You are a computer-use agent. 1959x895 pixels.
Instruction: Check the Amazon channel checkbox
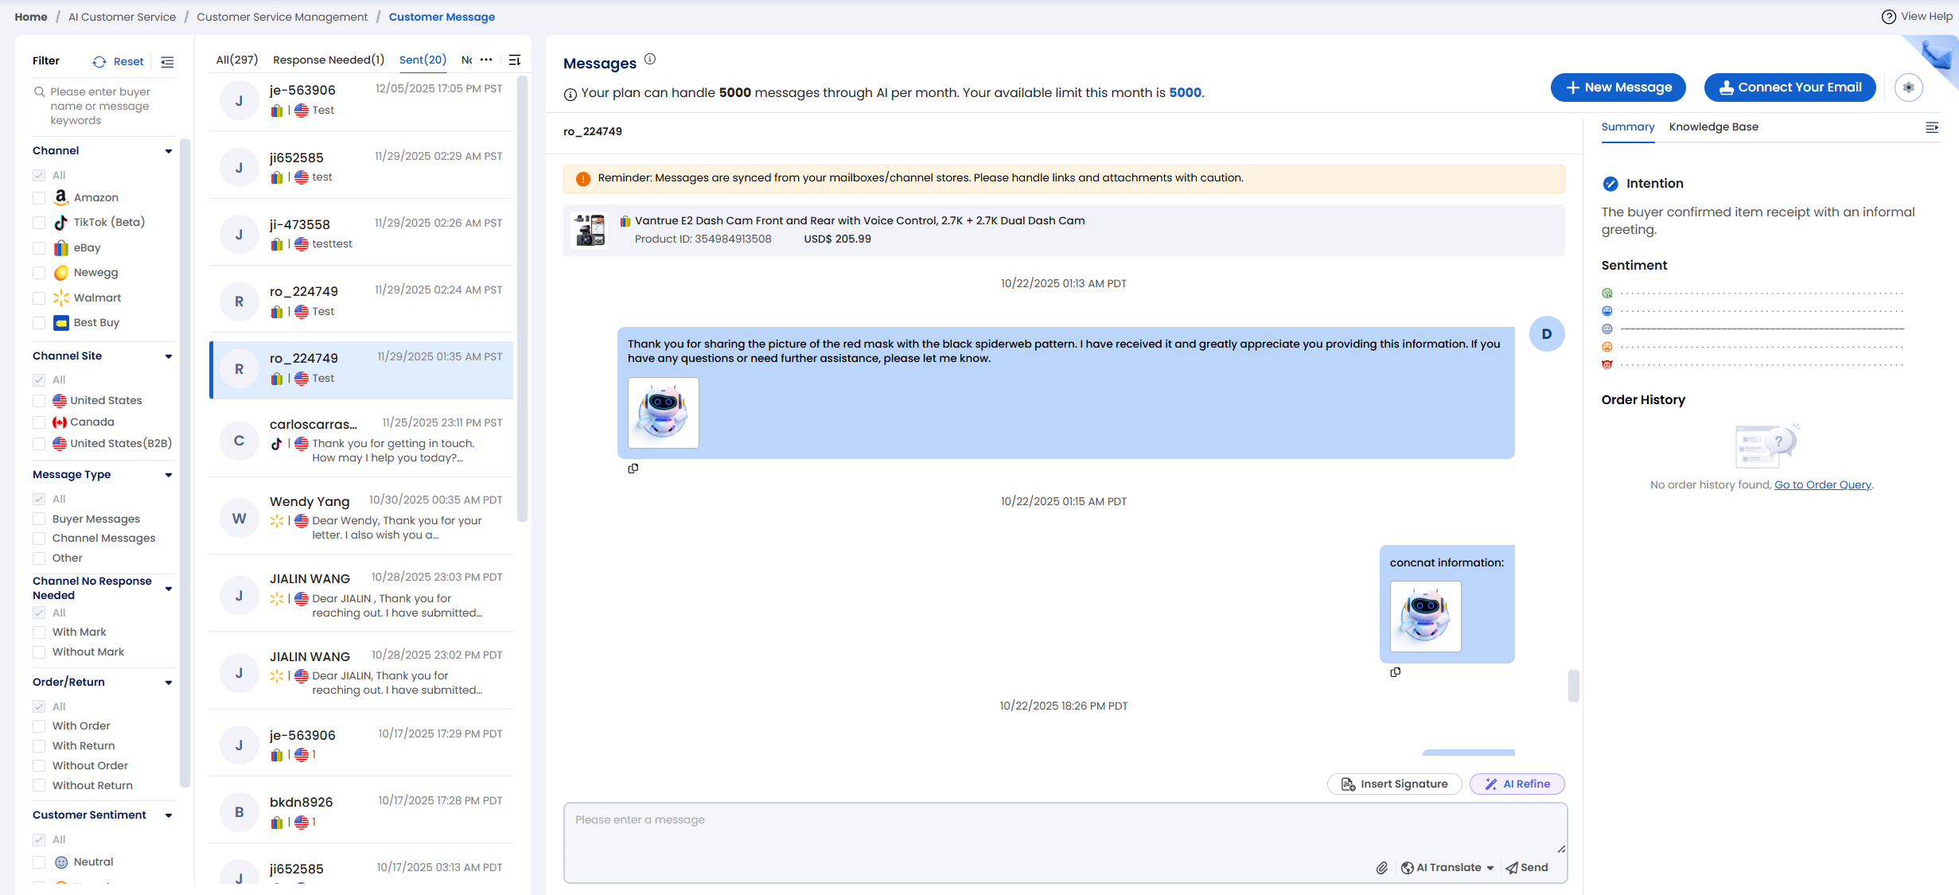[x=39, y=198]
